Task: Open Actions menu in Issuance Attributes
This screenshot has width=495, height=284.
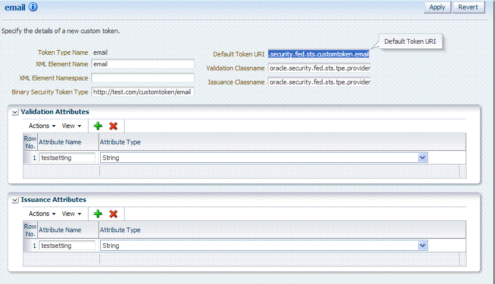Action: tap(42, 214)
